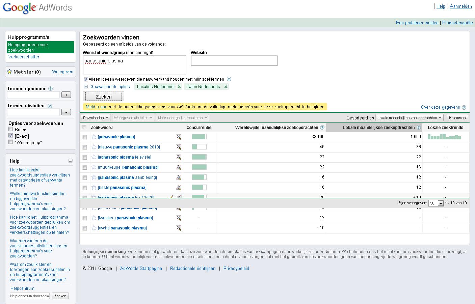
Task: Open magnifier insights for [beste panasonic plasma]
Action: coord(179,188)
